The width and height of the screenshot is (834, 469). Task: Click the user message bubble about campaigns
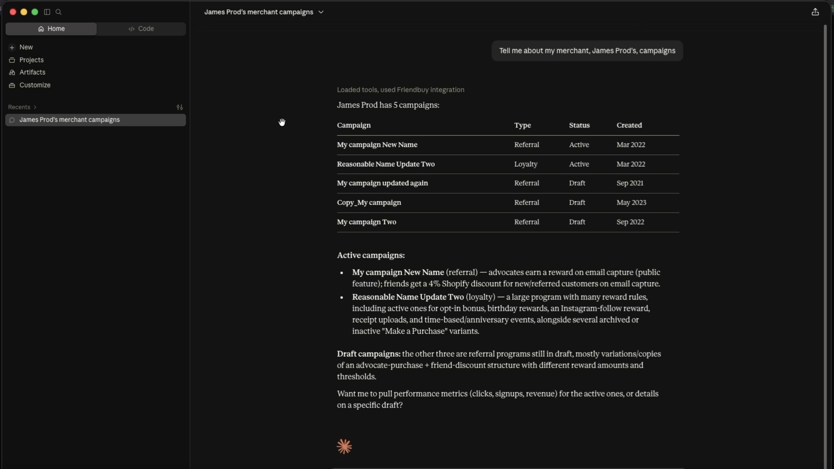pos(587,51)
